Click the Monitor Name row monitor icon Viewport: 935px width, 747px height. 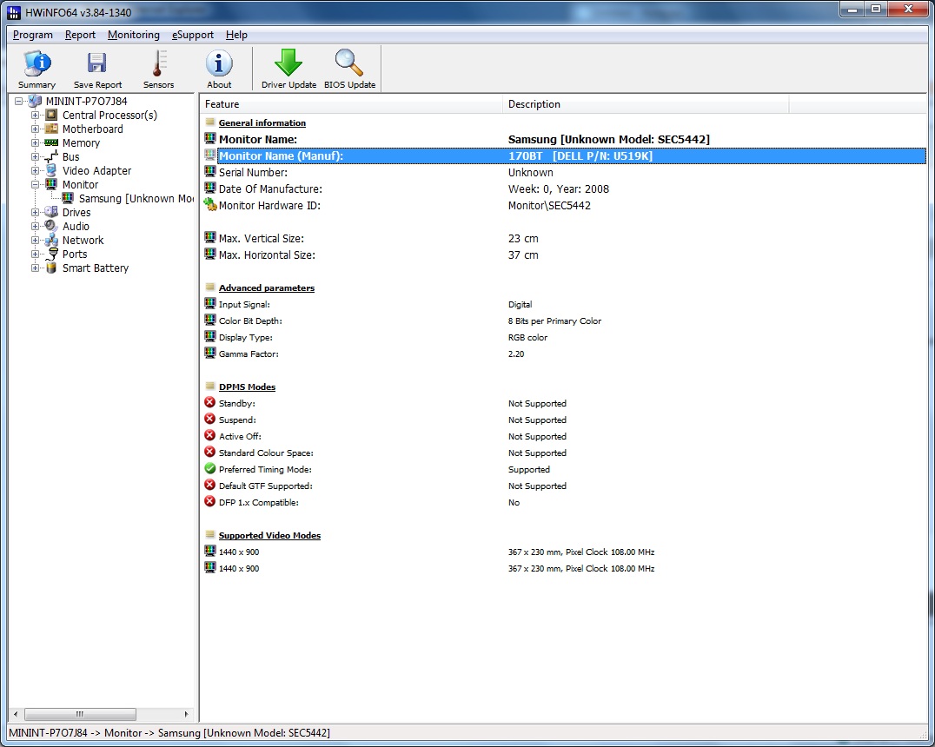[x=210, y=138]
